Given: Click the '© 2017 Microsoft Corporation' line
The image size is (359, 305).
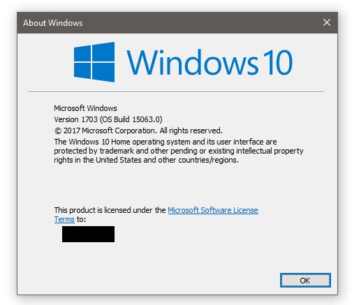Looking at the screenshot, I should [138, 131].
